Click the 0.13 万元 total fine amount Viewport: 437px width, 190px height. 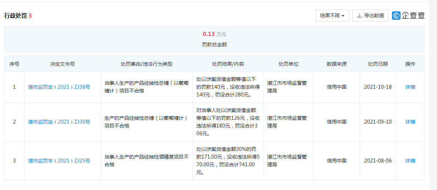[x=214, y=34]
